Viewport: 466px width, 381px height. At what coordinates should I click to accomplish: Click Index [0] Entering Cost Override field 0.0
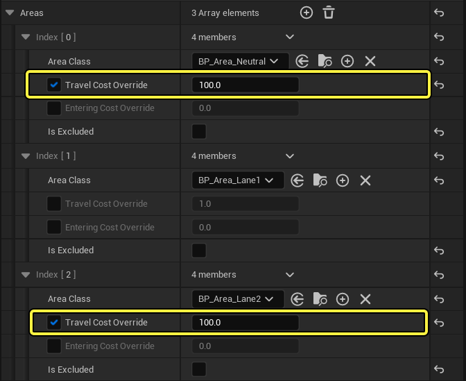(x=245, y=108)
